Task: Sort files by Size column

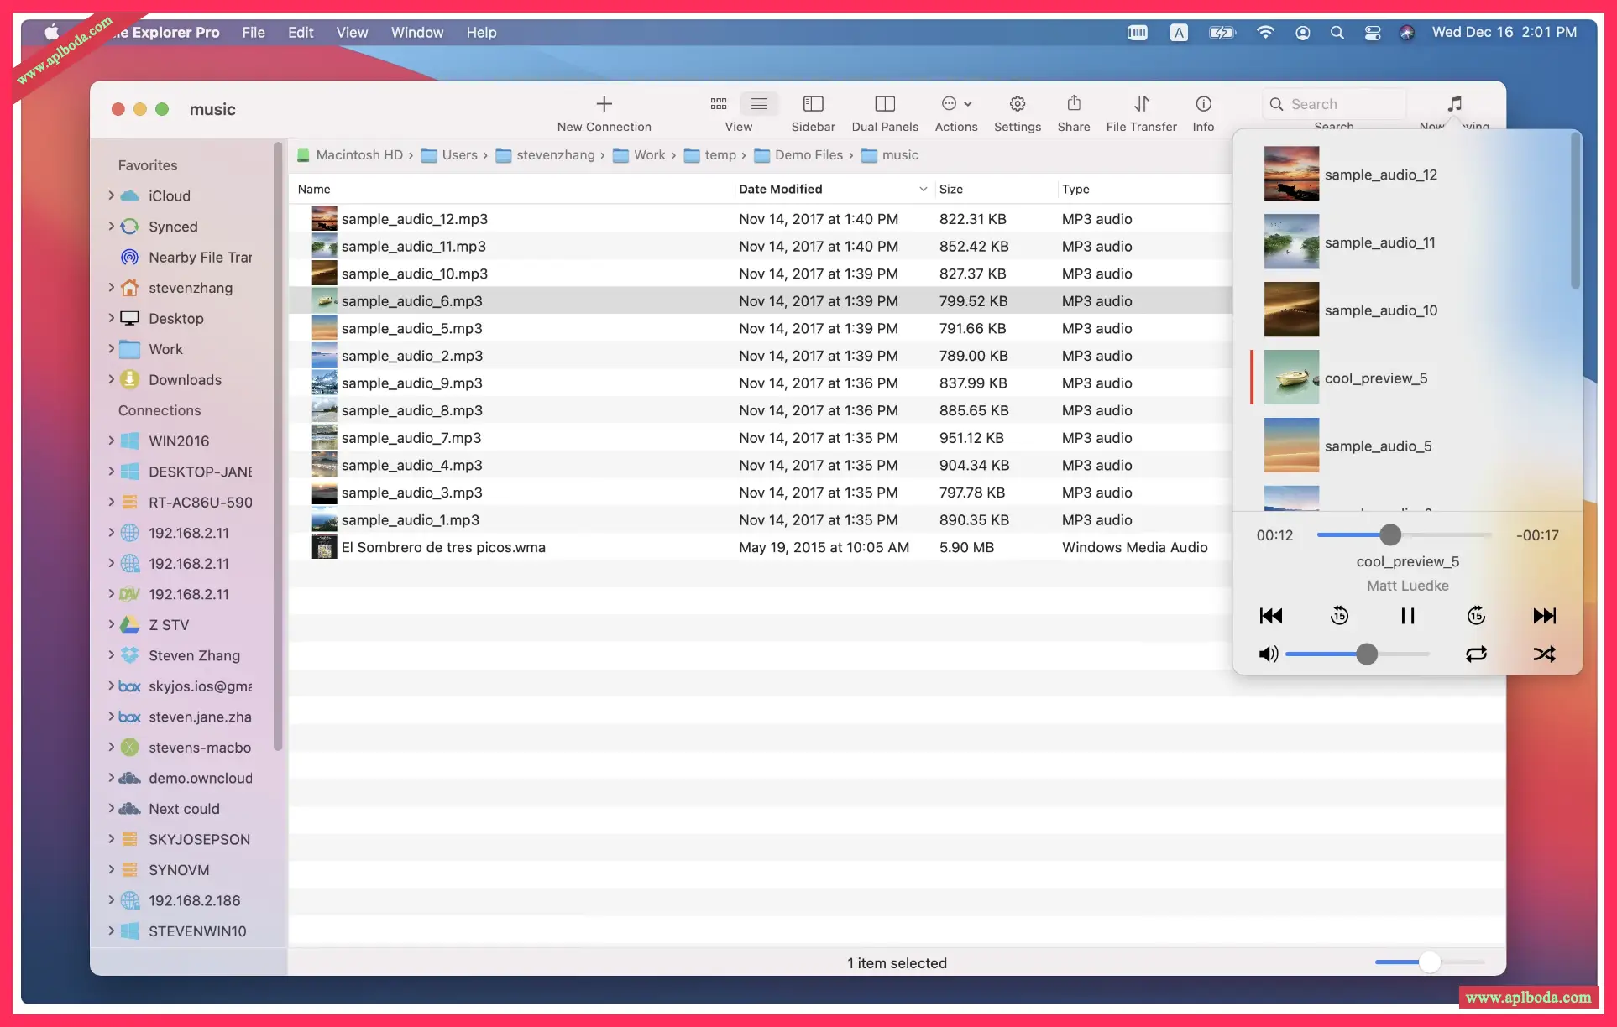Action: click(951, 189)
